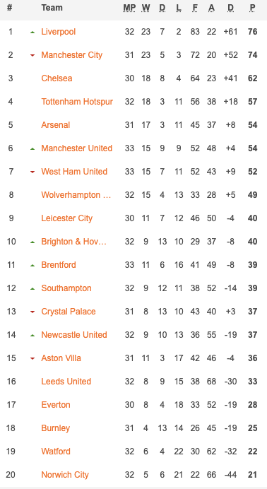Click the red down arrow next to West Ham United

32,172
